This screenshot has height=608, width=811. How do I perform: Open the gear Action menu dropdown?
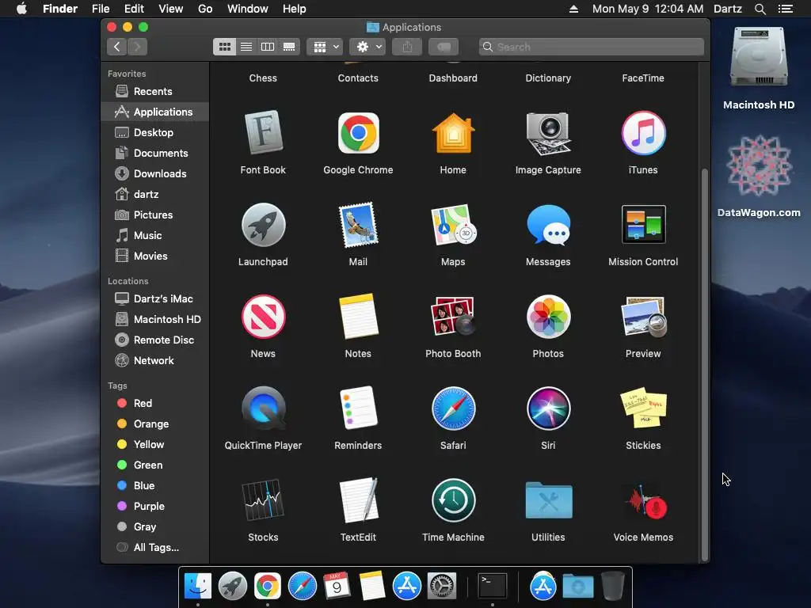(x=367, y=47)
